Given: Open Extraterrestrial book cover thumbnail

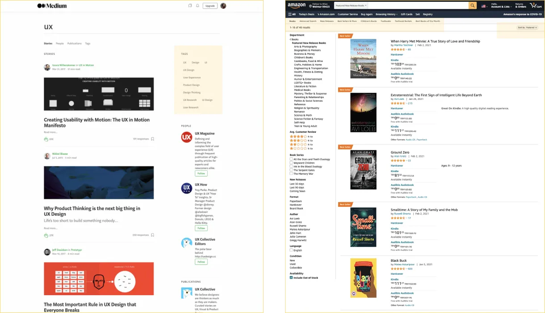Looking at the screenshot, I should pos(363,112).
